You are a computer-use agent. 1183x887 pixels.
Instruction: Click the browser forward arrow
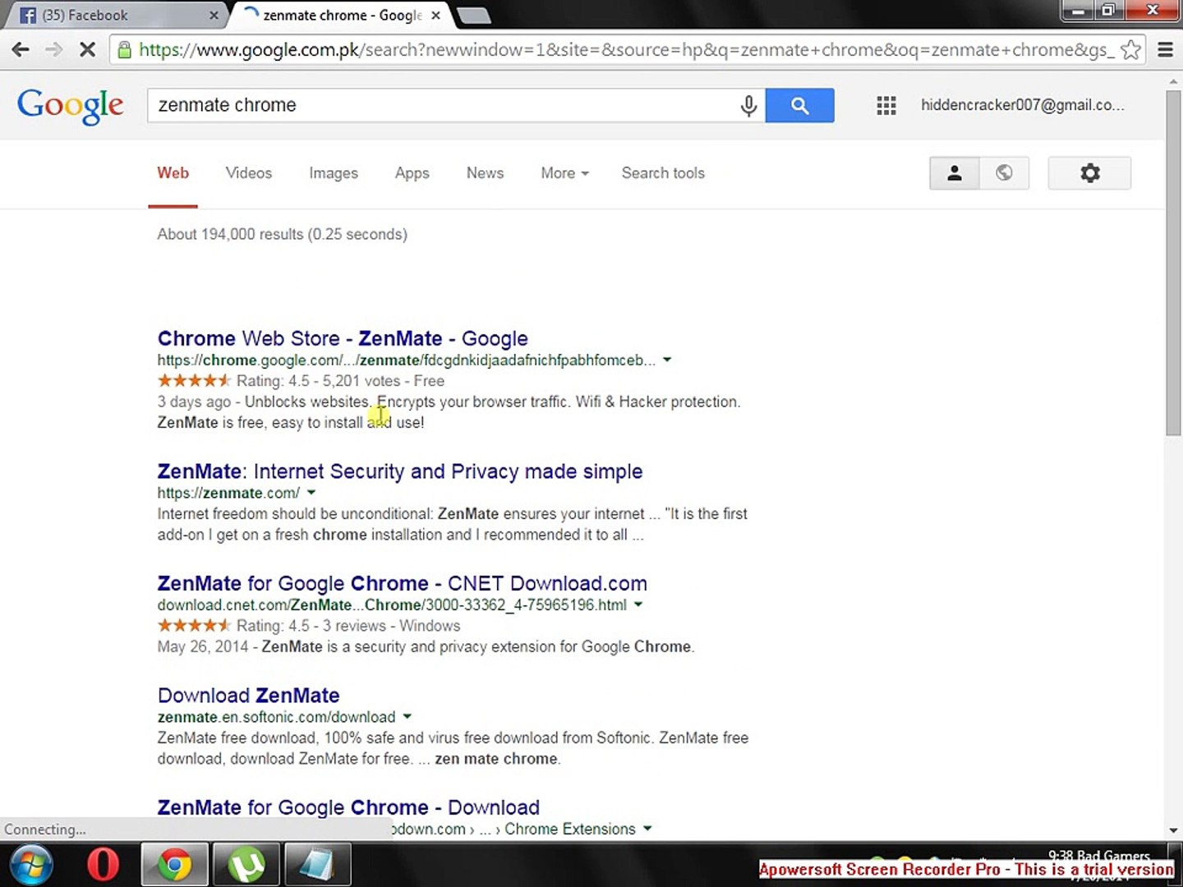[x=53, y=50]
